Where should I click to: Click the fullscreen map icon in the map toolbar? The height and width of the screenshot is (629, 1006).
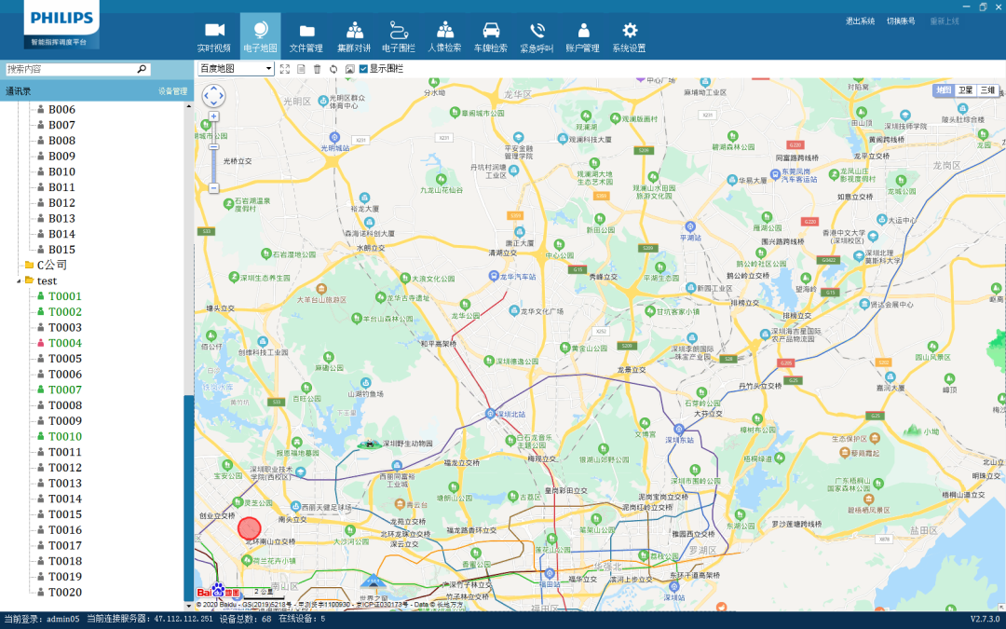point(285,69)
